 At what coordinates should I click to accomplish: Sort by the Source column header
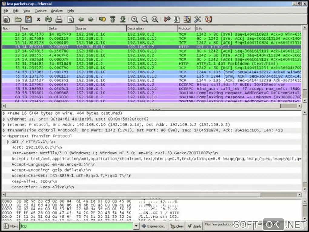pos(101,28)
